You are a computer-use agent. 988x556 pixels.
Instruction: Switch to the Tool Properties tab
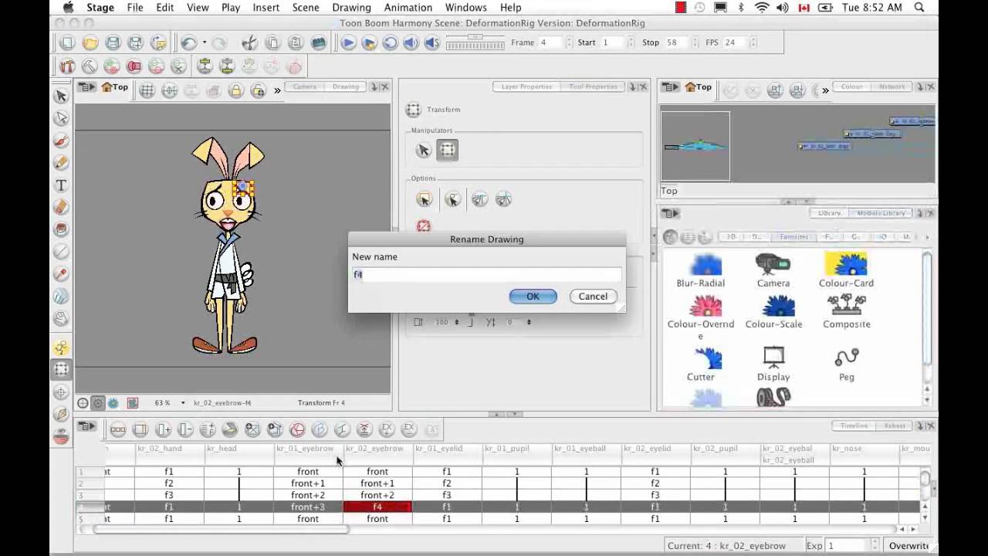(593, 86)
